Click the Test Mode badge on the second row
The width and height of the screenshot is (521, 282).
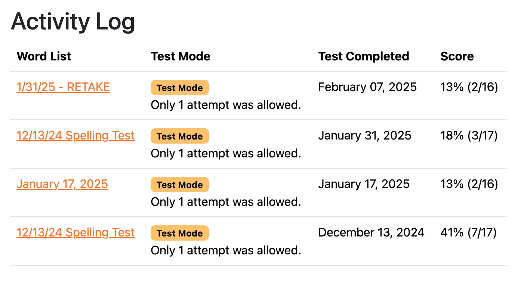[179, 136]
